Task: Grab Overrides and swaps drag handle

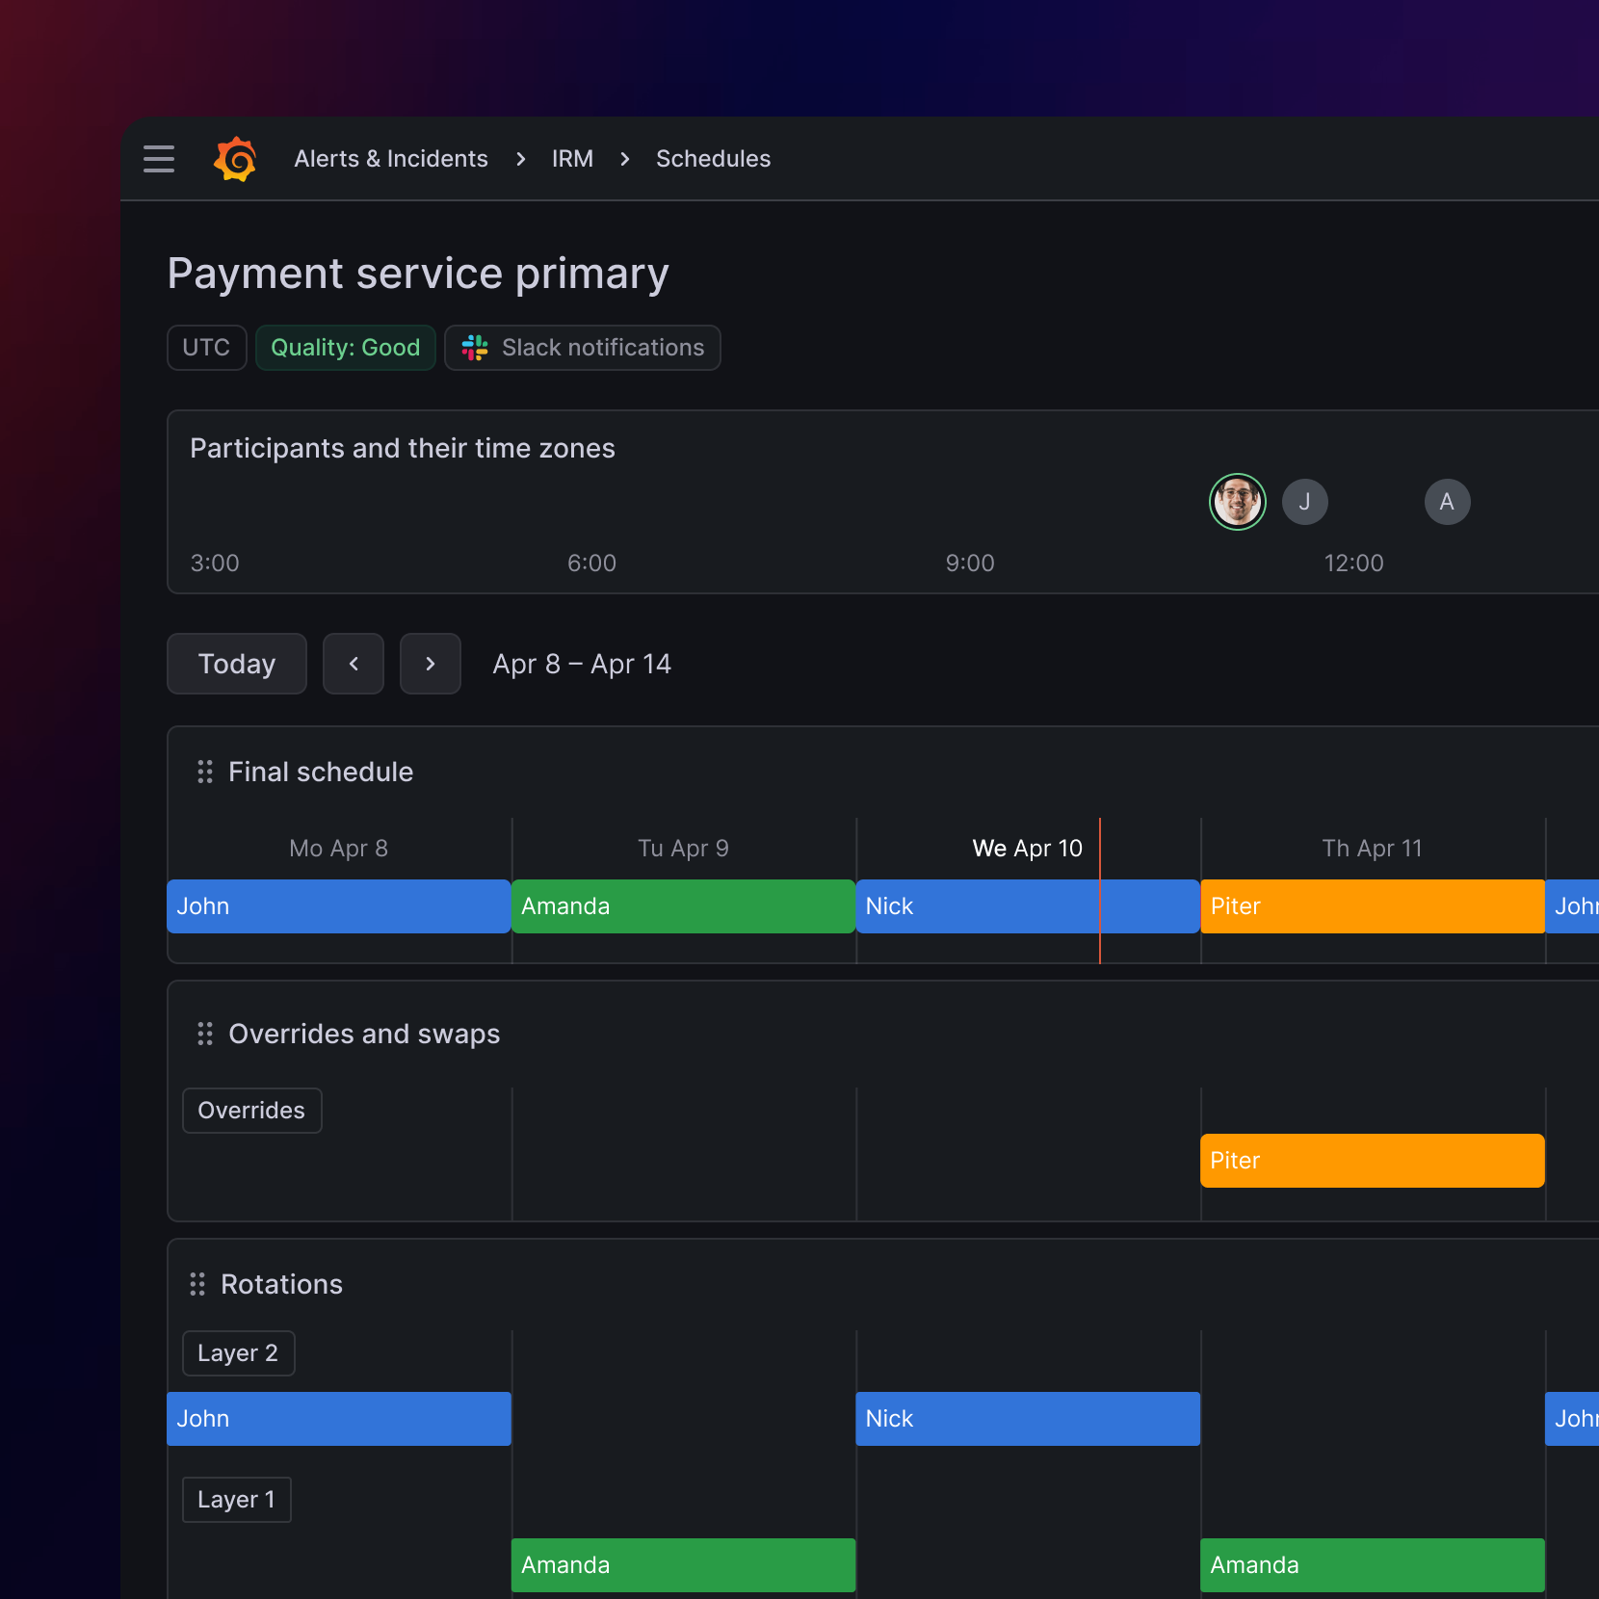Action: tap(205, 1034)
